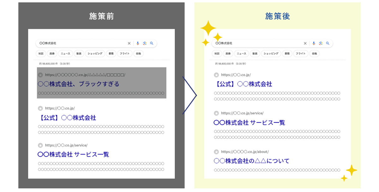Screen dimensions: 379x192
Task: Open the 〇〇株式会社の△△について result title
Action: tap(251, 161)
